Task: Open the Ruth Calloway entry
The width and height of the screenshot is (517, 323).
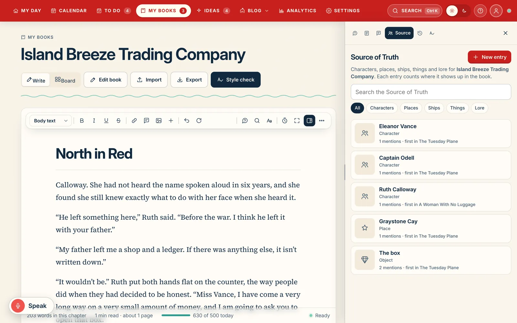Action: coord(431,197)
